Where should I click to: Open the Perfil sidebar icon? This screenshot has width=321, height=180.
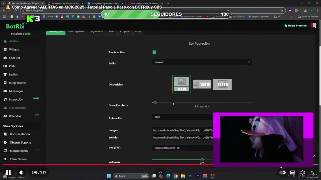coord(5,66)
